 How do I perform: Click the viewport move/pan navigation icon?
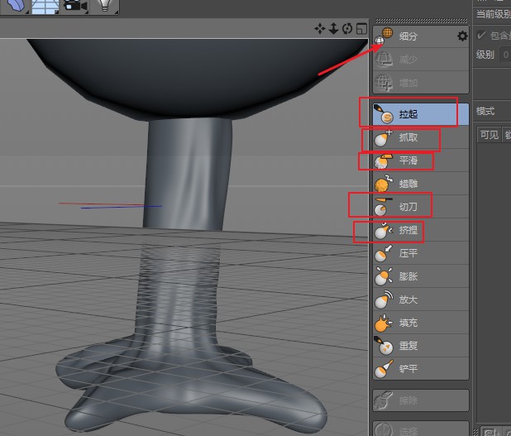(320, 29)
